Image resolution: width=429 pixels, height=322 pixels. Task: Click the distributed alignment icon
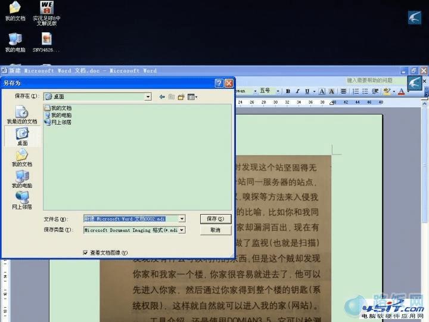(343, 91)
